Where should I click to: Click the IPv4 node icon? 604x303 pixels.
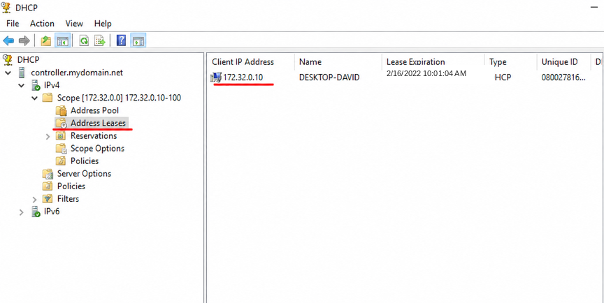(36, 85)
